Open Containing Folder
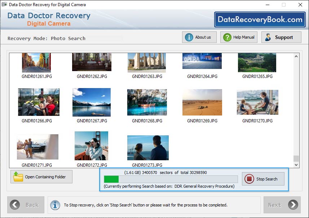The image size is (309, 218). tap(41, 176)
